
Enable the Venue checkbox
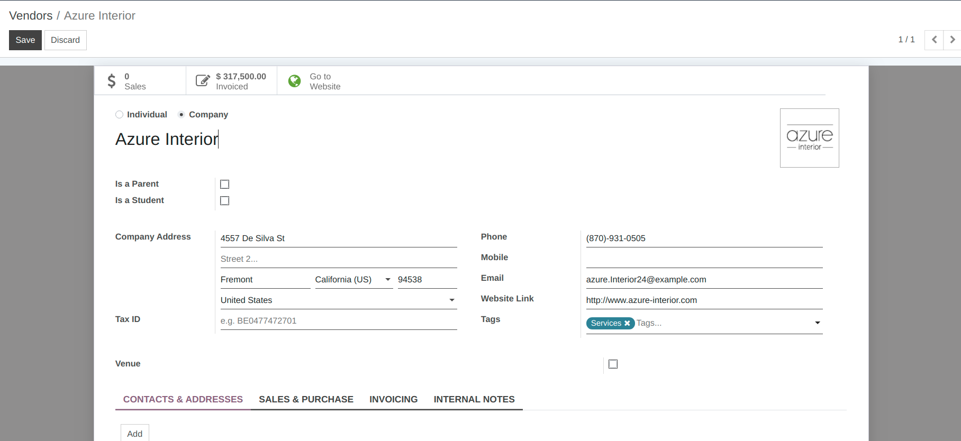pyautogui.click(x=613, y=364)
